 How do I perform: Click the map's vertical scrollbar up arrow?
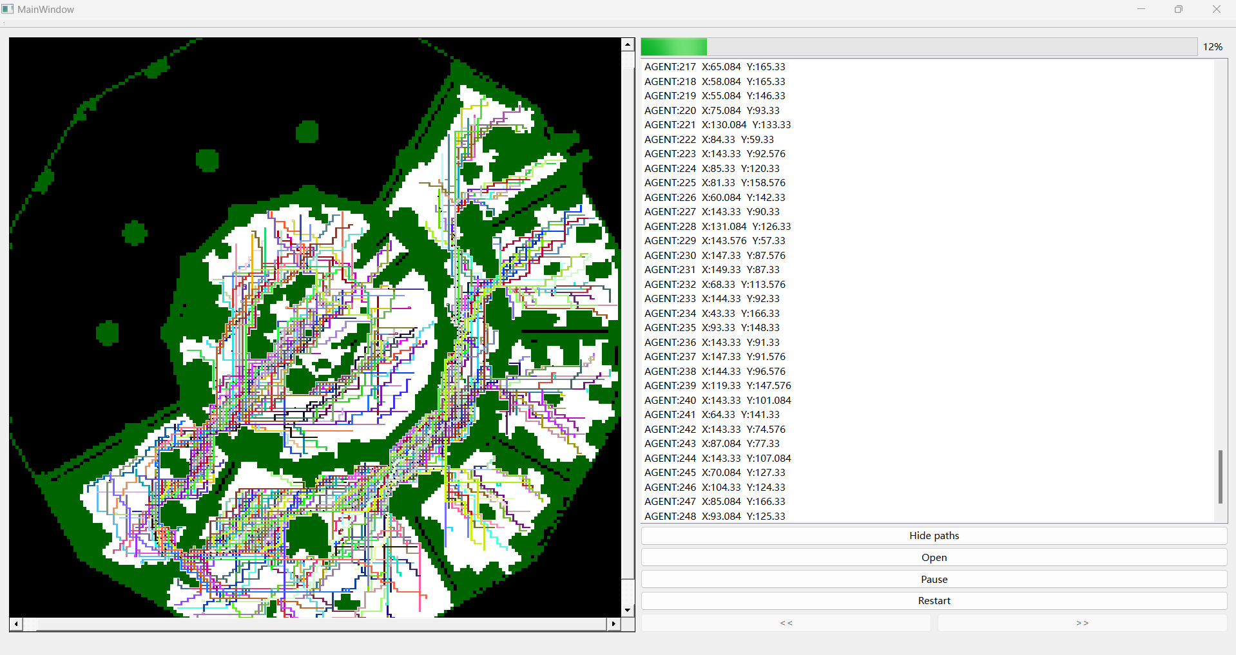[x=628, y=44]
